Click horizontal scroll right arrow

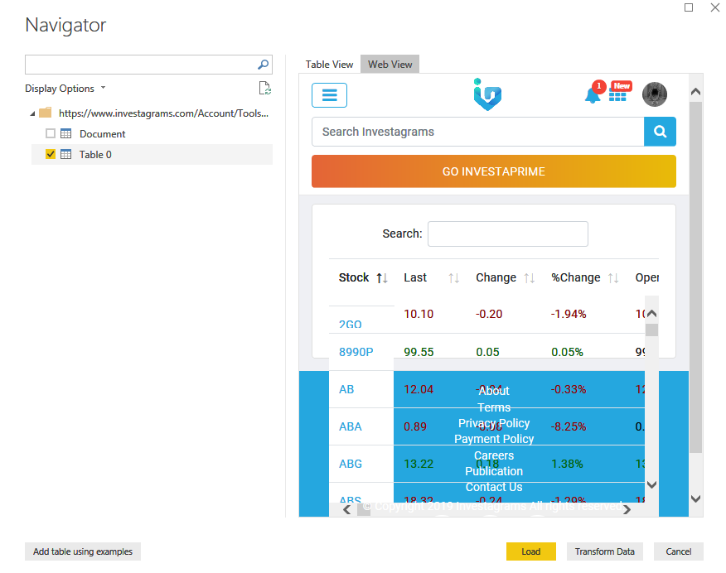(x=627, y=509)
